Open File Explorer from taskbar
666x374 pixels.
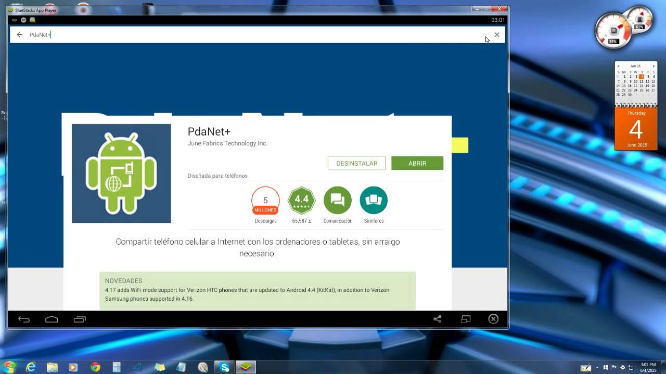[x=53, y=367]
